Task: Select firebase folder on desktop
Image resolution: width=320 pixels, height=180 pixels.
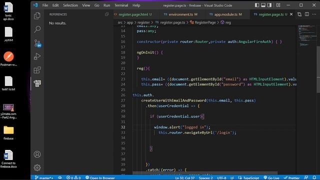Action: [8, 132]
